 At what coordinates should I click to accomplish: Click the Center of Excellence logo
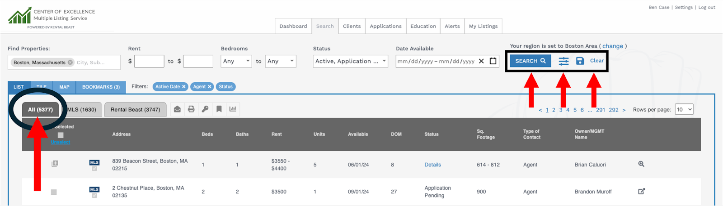point(52,18)
